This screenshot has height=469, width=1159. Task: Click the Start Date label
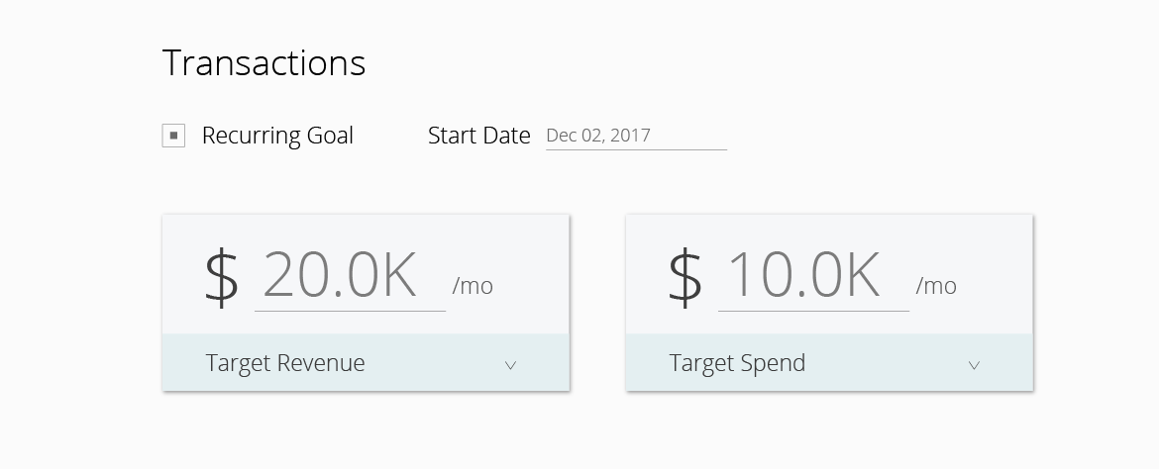pos(479,136)
